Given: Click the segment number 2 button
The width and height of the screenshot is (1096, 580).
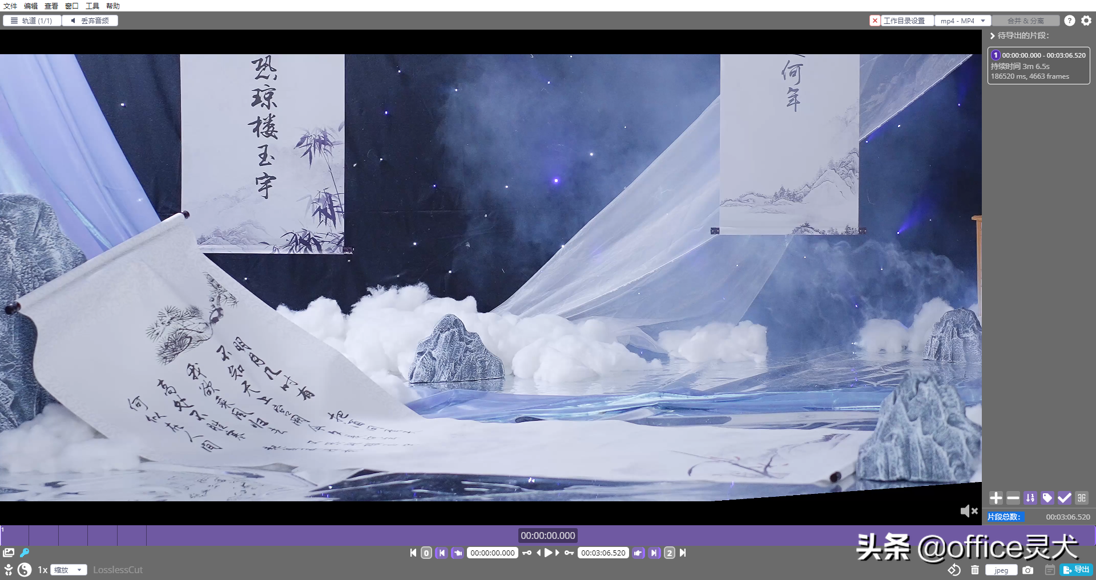Looking at the screenshot, I should click(670, 553).
